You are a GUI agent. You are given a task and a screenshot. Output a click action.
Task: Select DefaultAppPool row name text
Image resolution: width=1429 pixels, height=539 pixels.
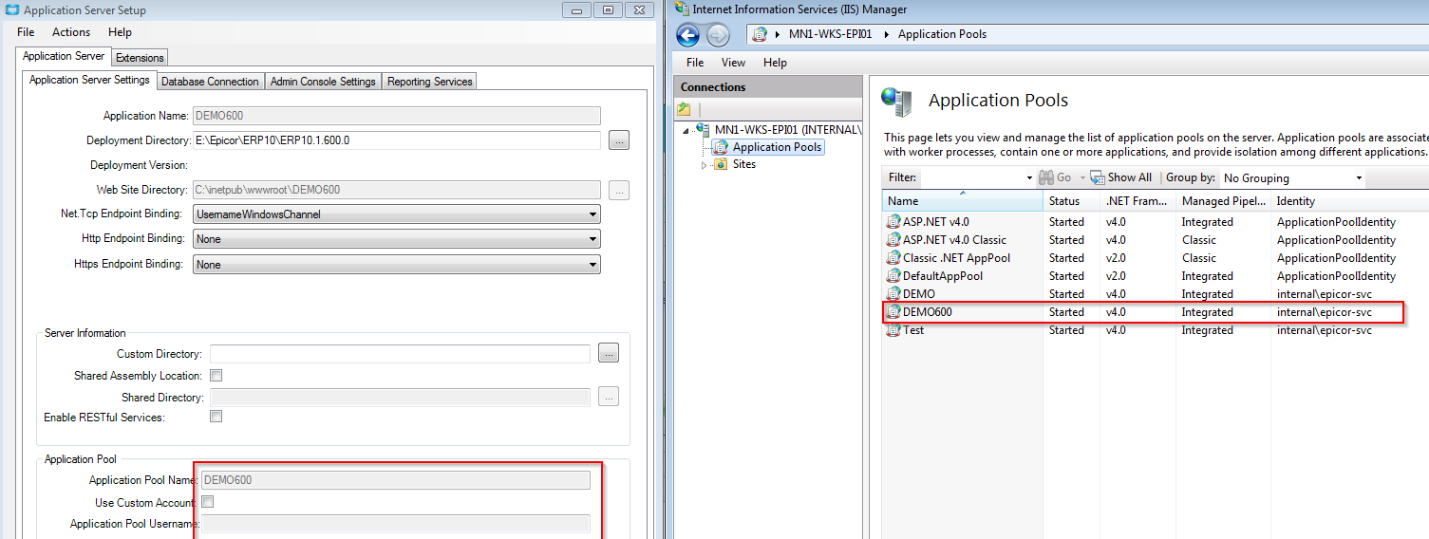(x=943, y=276)
